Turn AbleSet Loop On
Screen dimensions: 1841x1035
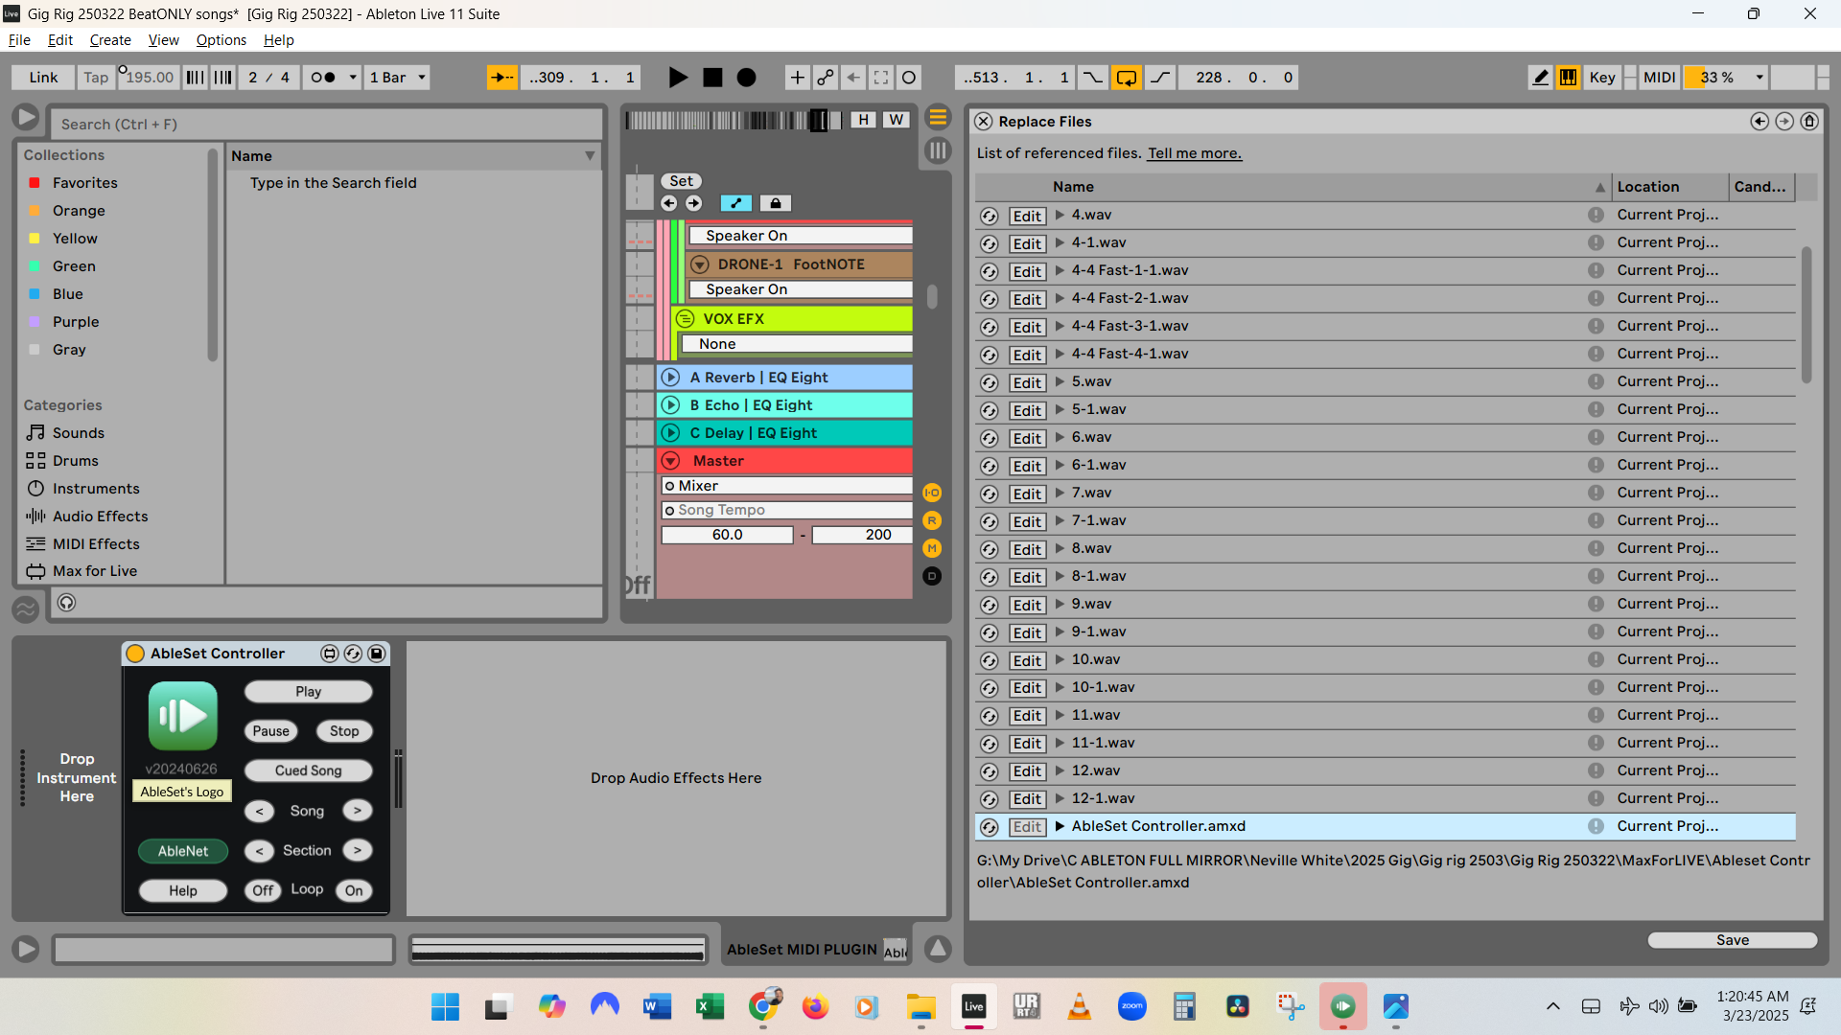354,890
